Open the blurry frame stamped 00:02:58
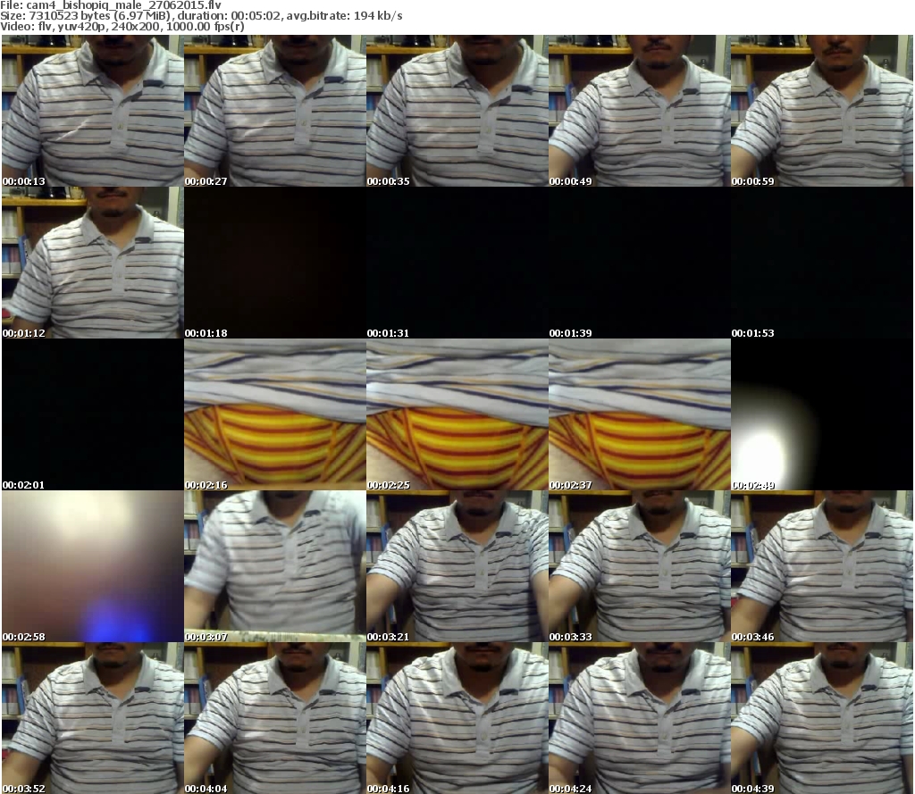 click(93, 566)
